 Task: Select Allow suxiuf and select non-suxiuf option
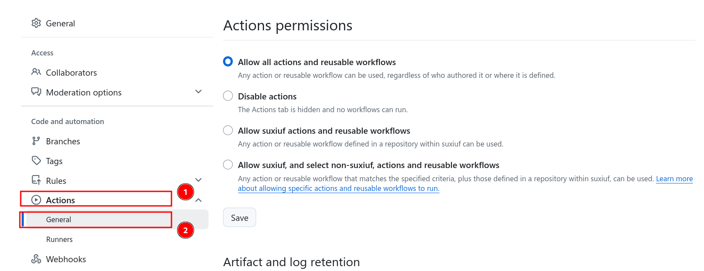pyautogui.click(x=228, y=165)
